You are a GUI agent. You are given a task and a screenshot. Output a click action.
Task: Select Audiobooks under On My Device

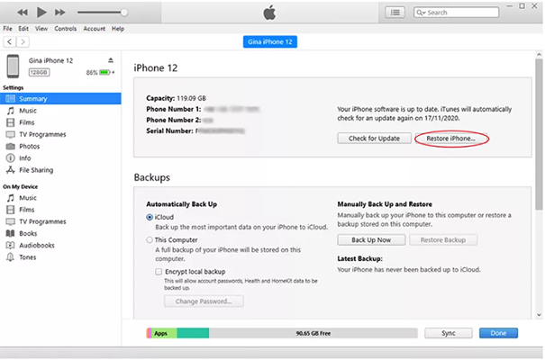[36, 244]
